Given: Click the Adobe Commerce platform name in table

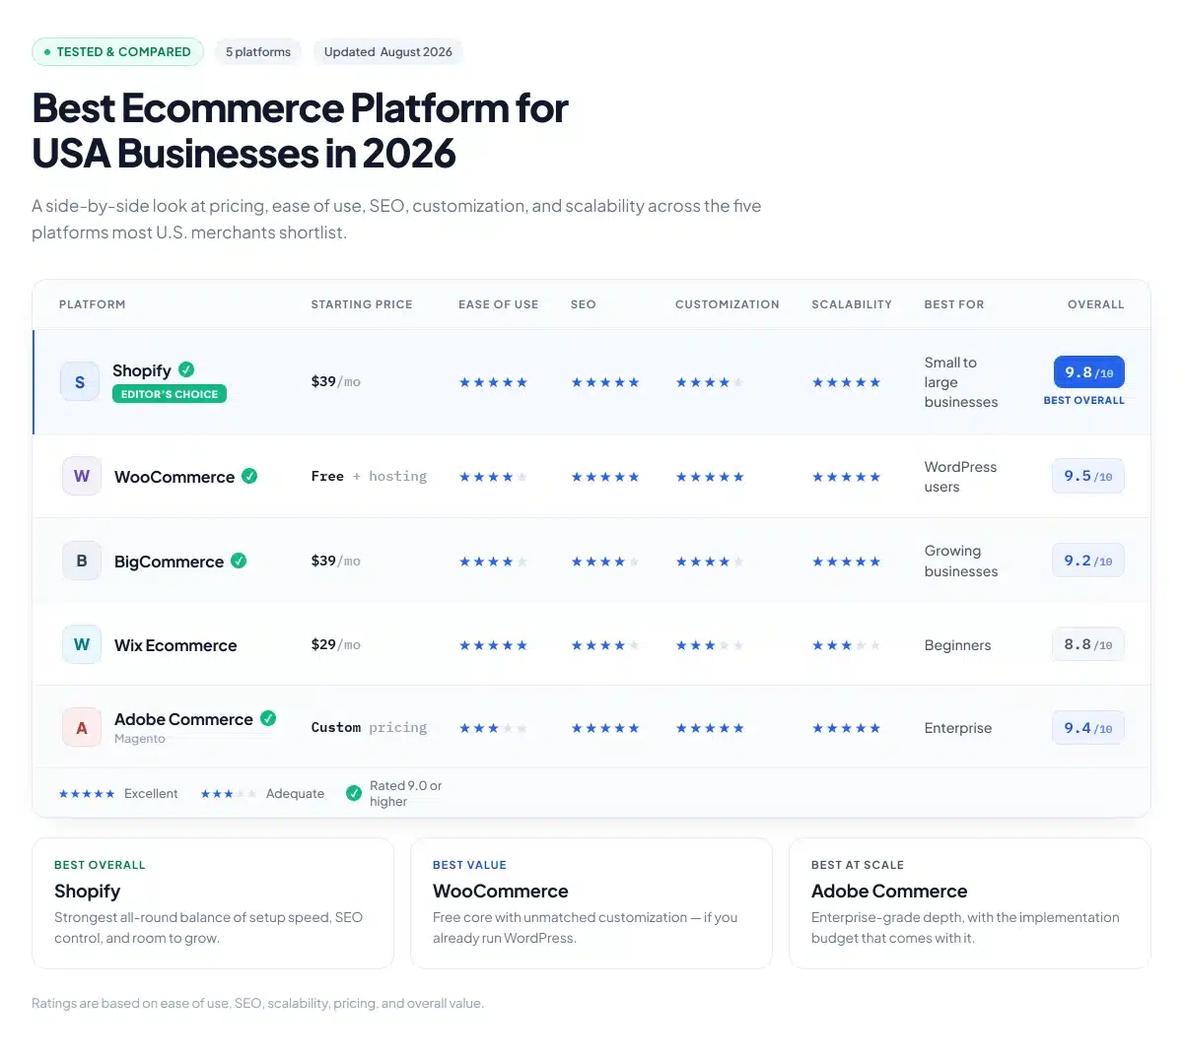Looking at the screenshot, I should click(183, 719).
